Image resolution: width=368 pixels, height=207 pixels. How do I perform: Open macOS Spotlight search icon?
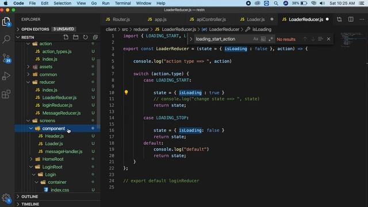(276, 3)
